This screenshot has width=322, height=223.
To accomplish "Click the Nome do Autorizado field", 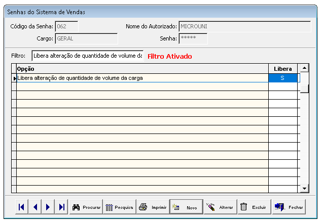I will pos(244,26).
